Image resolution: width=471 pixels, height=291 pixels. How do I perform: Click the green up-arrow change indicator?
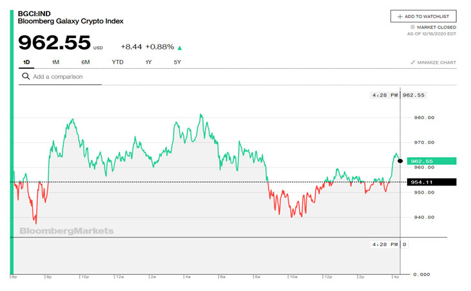click(x=180, y=48)
